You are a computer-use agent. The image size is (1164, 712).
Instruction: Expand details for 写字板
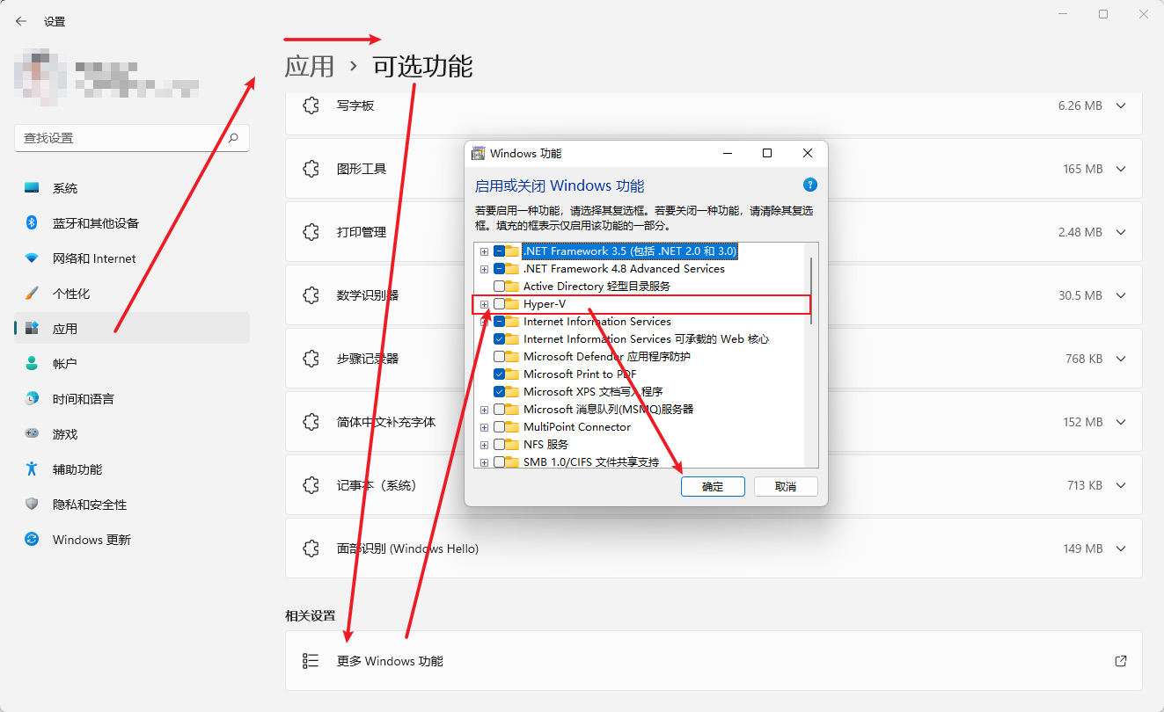click(x=1120, y=105)
